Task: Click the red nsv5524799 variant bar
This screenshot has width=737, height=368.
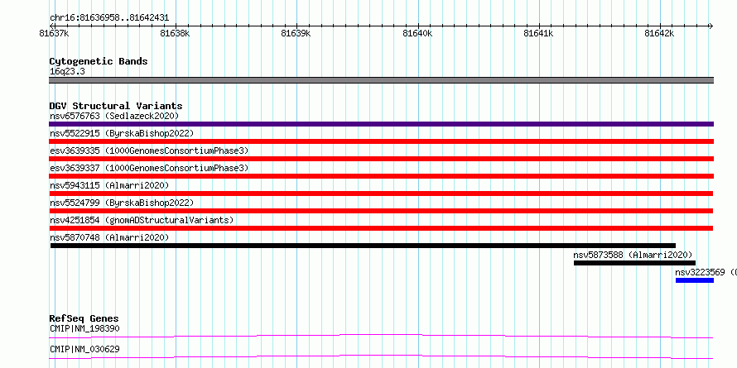Action: point(381,211)
